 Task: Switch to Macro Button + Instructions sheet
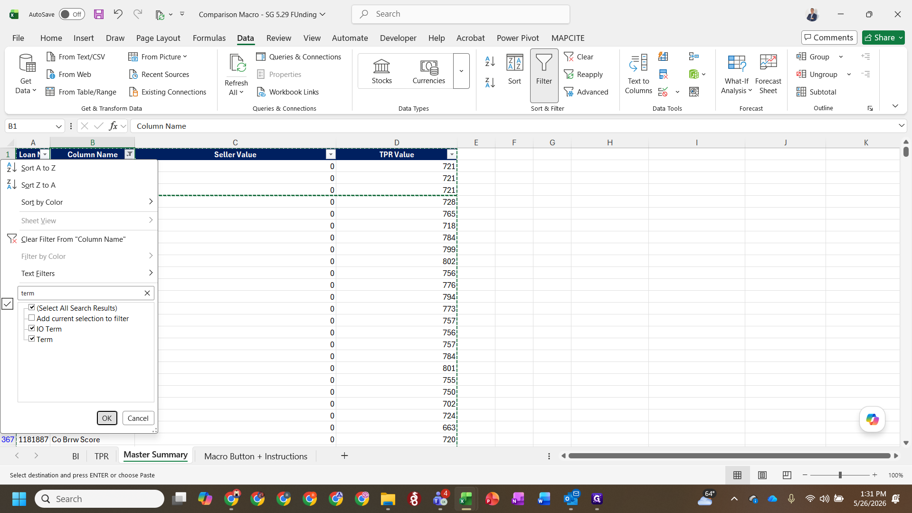[256, 456]
